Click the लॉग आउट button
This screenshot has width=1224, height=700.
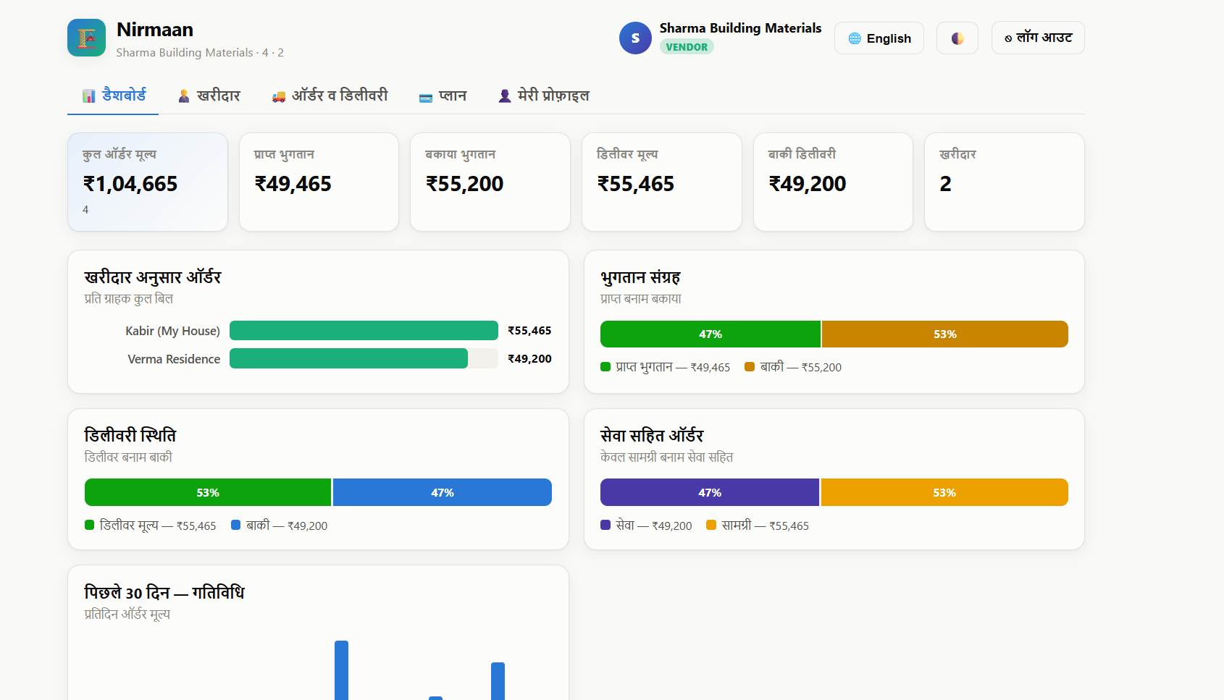point(1038,38)
